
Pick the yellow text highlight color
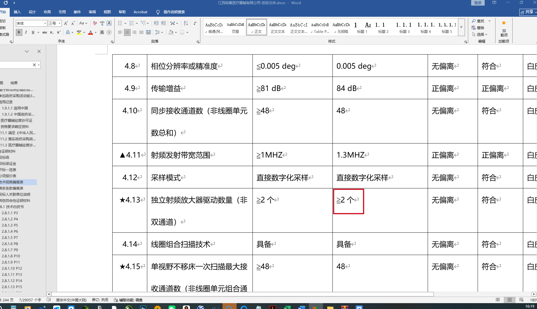point(79,32)
